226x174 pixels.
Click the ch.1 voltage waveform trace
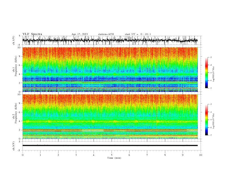tap(110, 40)
